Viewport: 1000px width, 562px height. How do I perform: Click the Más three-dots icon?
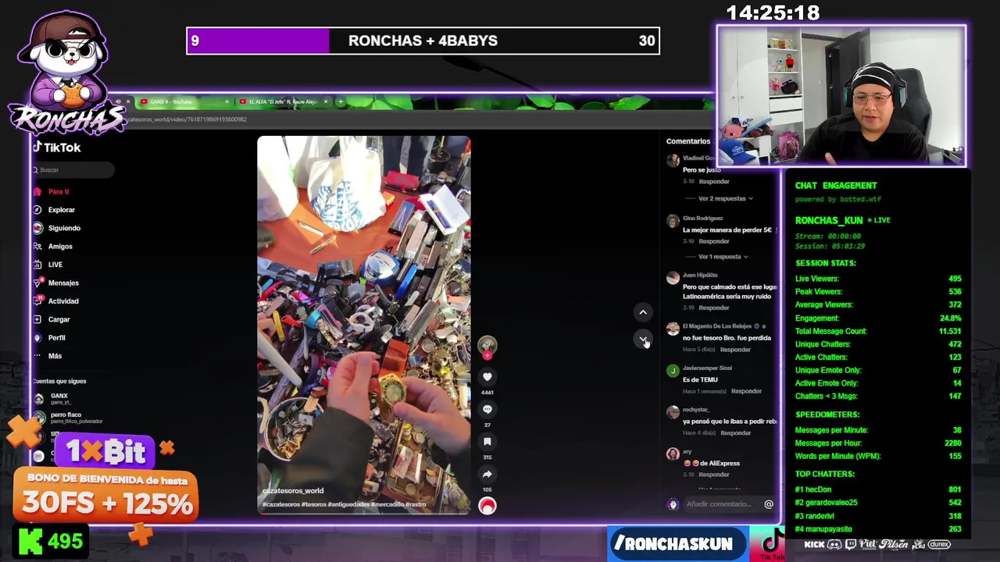37,356
